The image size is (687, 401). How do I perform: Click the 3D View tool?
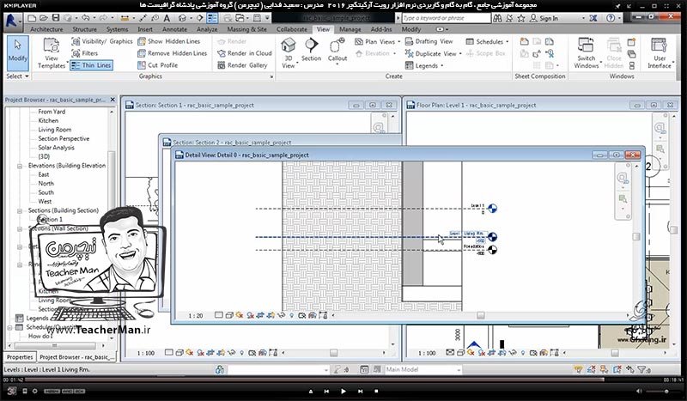[x=289, y=53]
